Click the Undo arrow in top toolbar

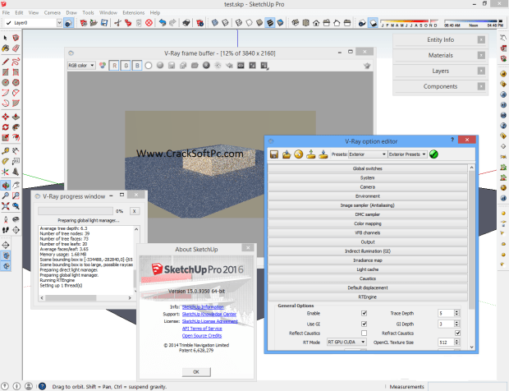(x=163, y=23)
